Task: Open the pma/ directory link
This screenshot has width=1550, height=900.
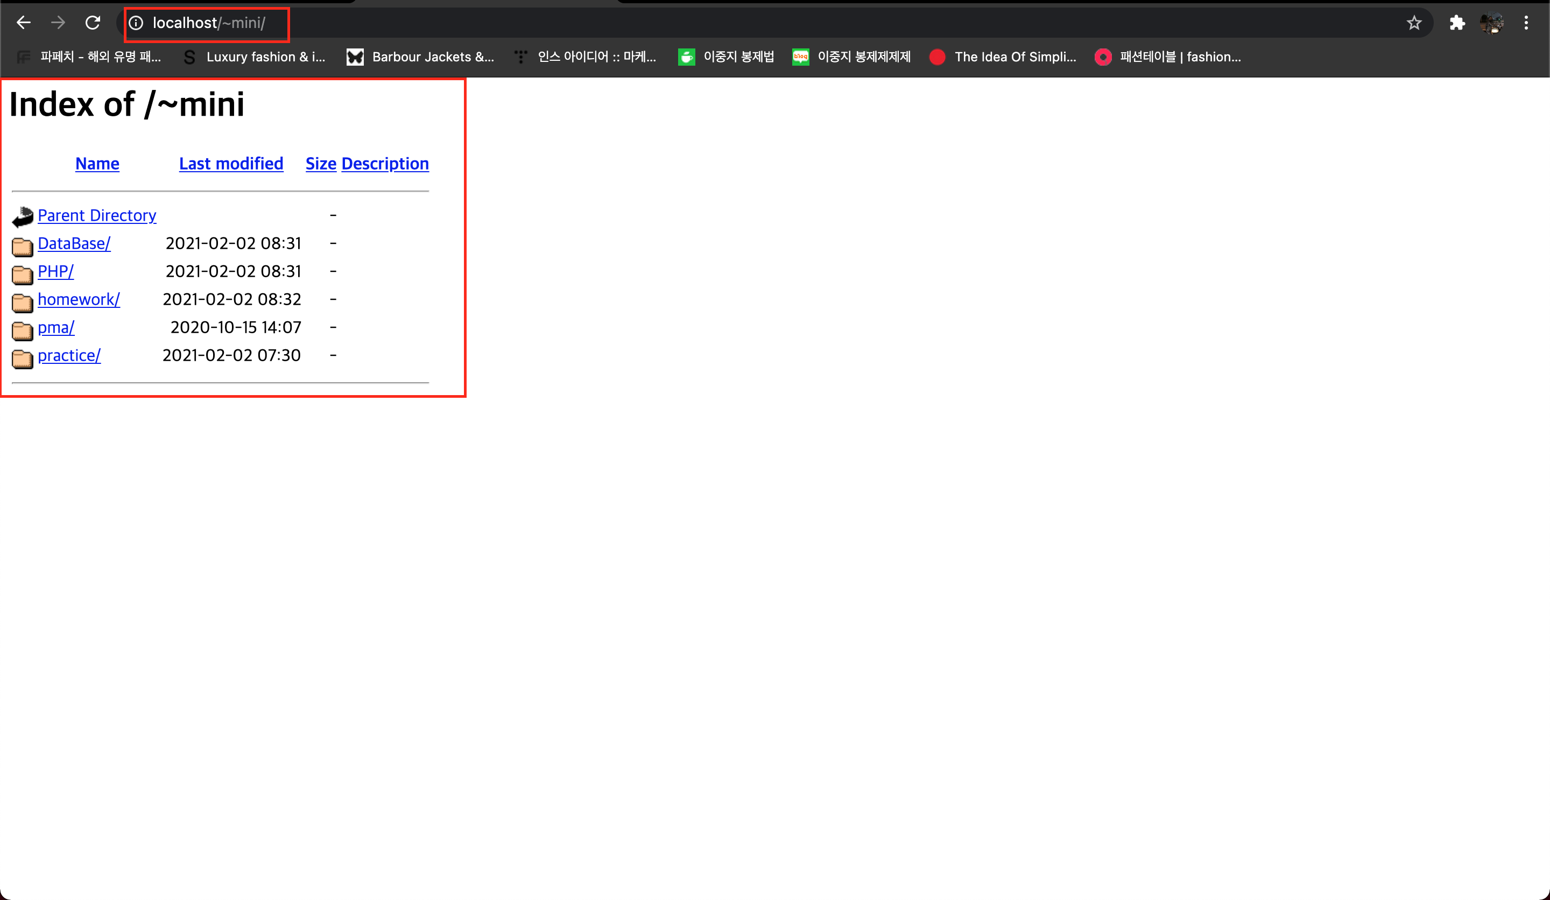Action: point(56,327)
